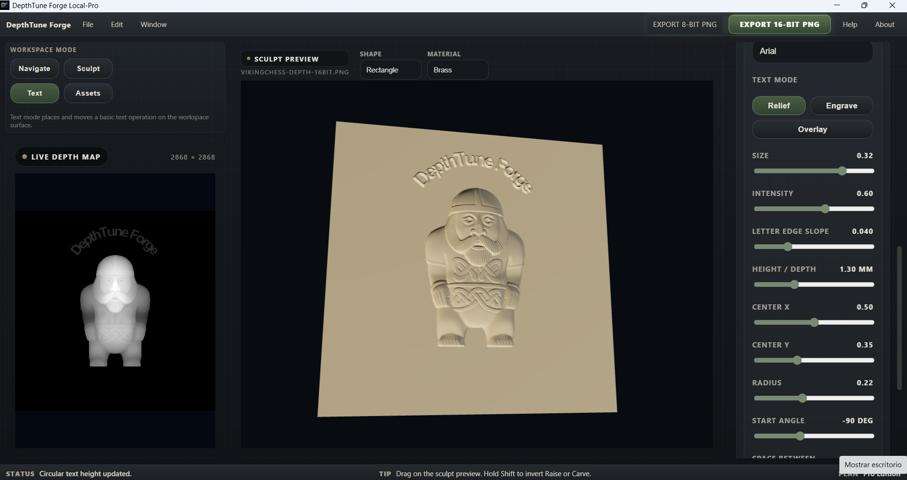Click the tip text about Shift invert
The width and height of the screenshot is (907, 480).
(x=493, y=474)
